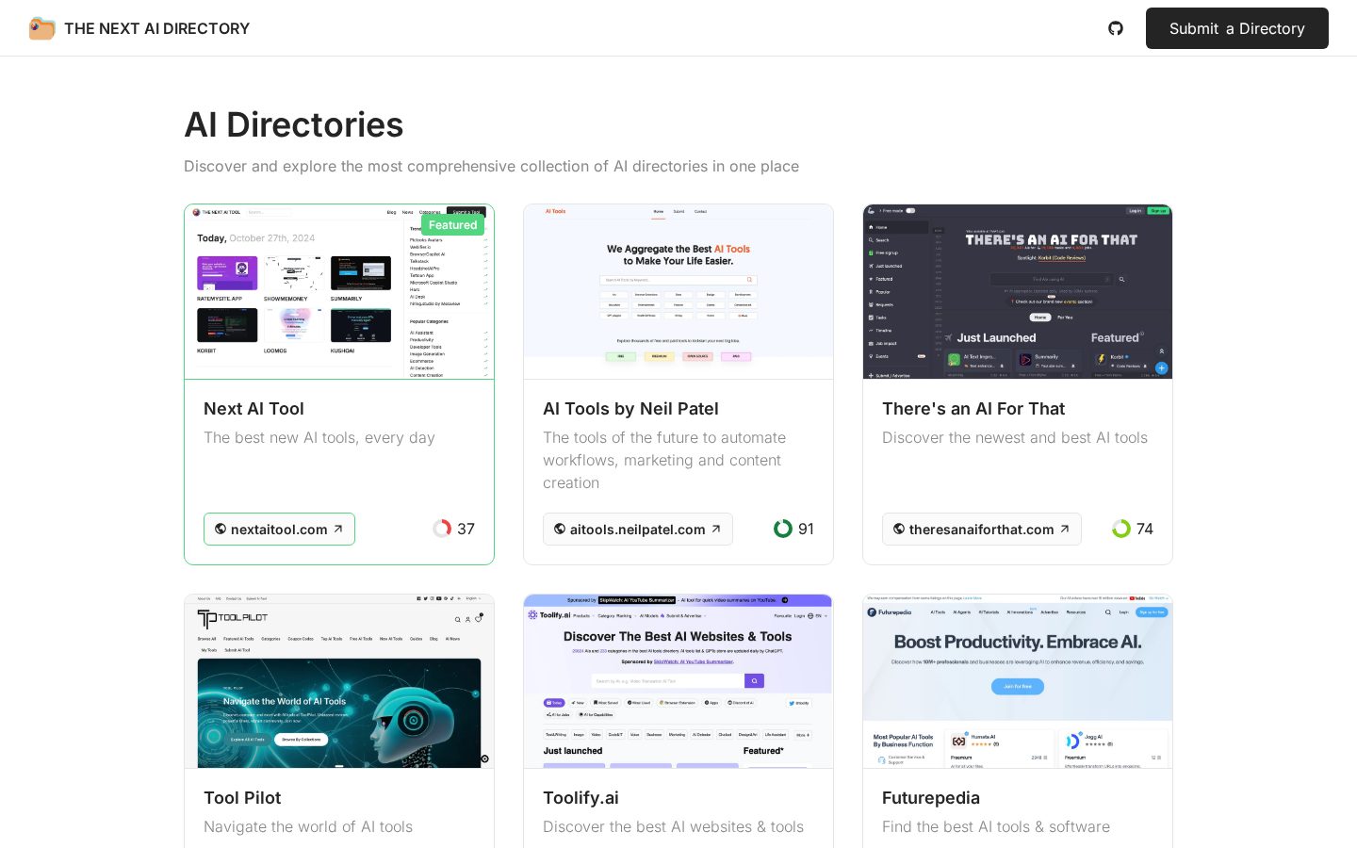Click the page subtitle about AI directories
1357x848 pixels.
491,166
